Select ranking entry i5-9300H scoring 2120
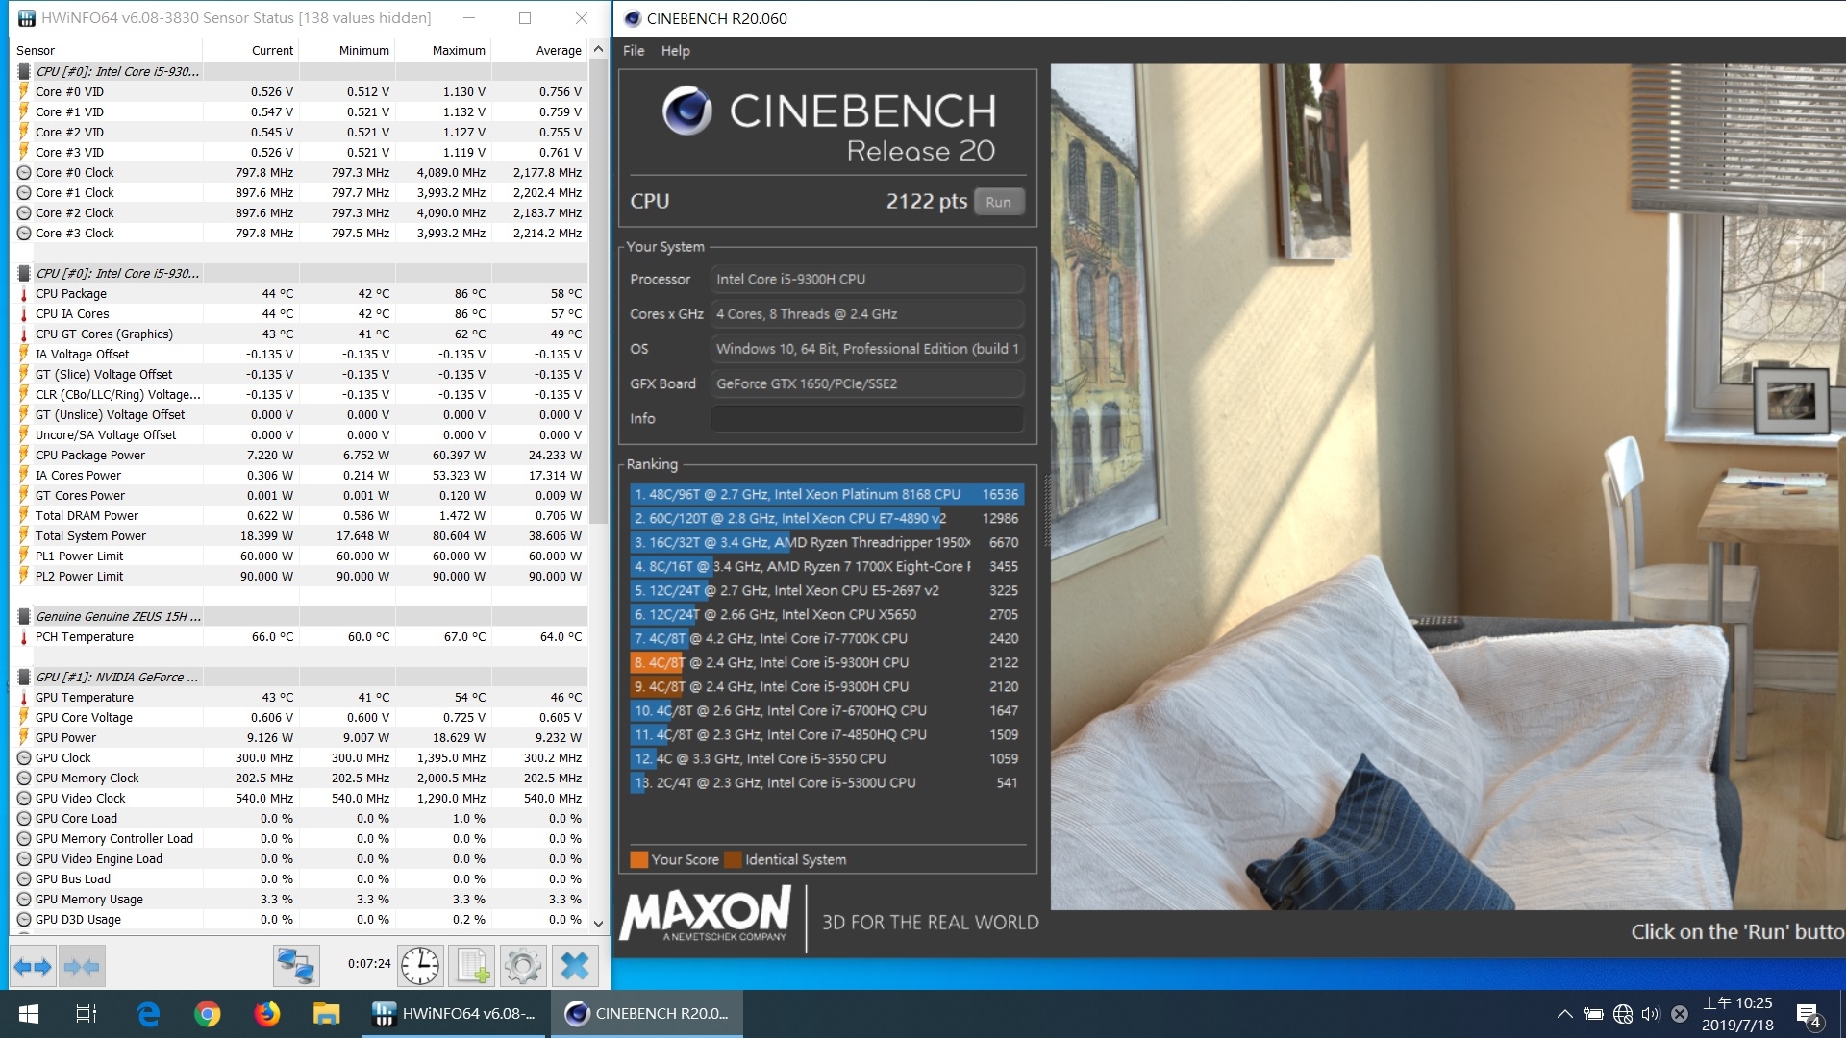 tap(827, 686)
